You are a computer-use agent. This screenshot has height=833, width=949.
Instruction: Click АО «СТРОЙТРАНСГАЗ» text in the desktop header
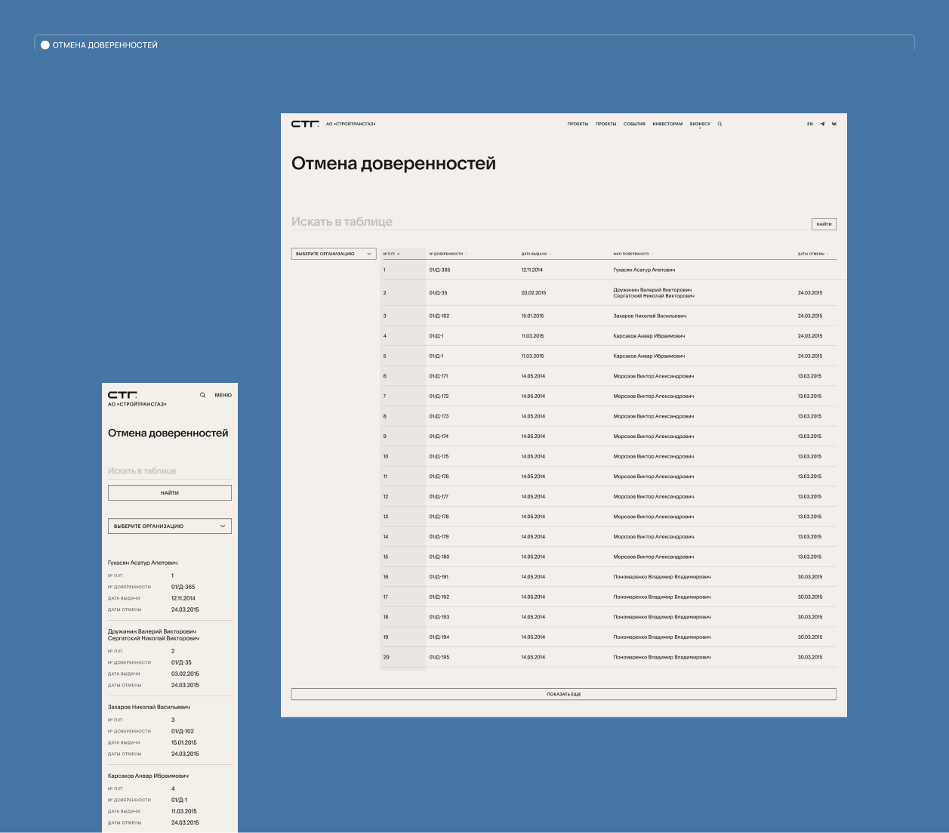tap(351, 124)
